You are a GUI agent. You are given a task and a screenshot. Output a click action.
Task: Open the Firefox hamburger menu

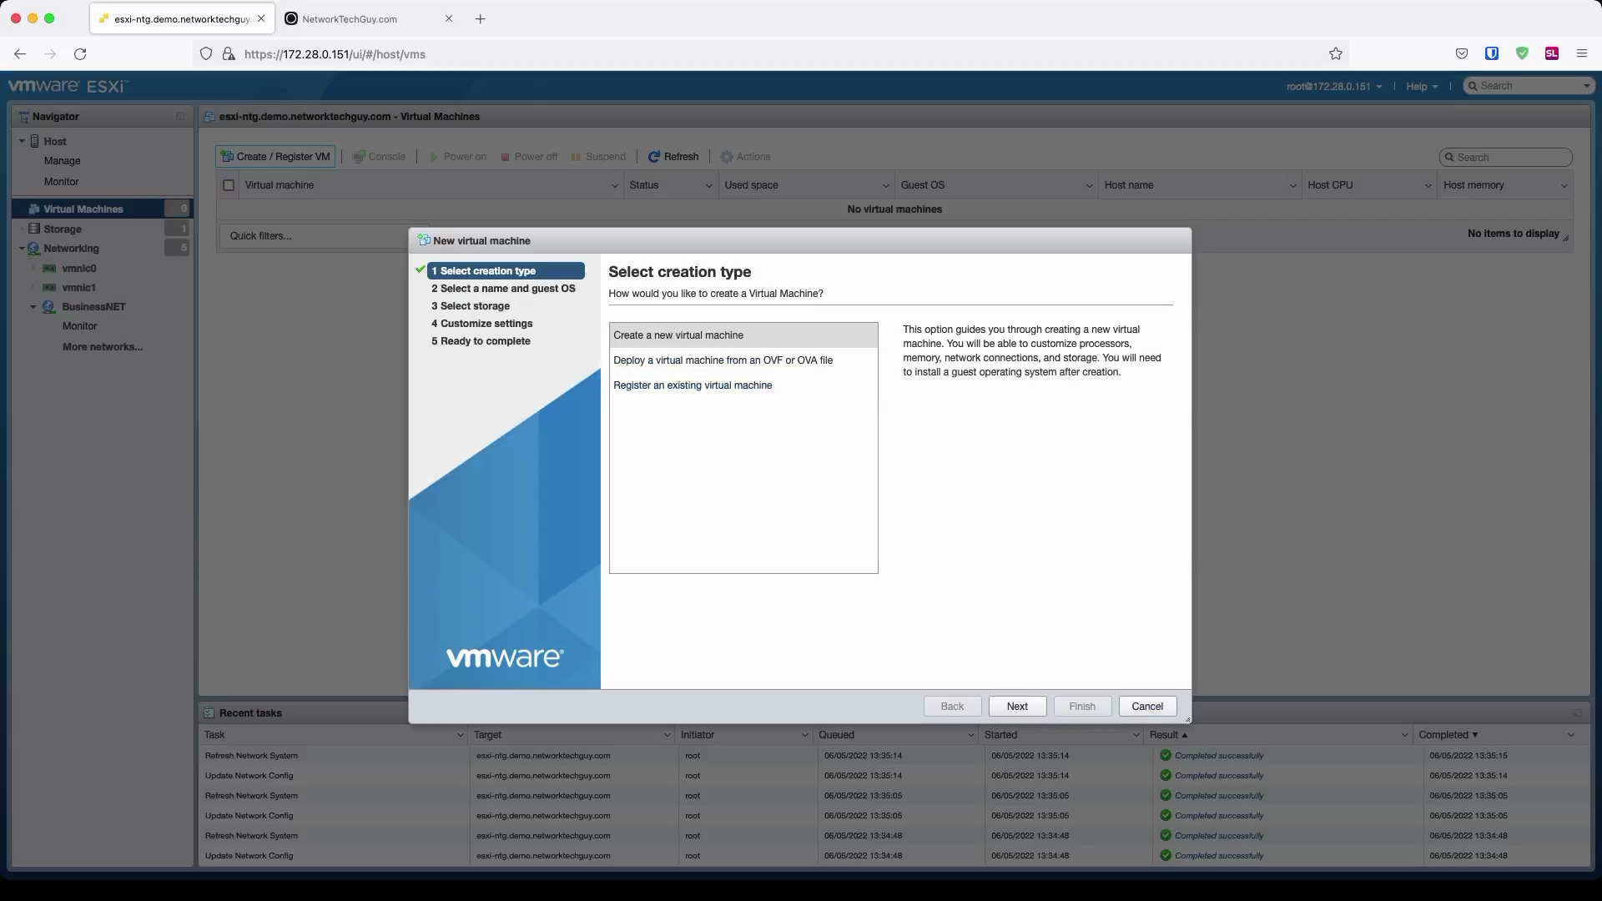point(1581,54)
